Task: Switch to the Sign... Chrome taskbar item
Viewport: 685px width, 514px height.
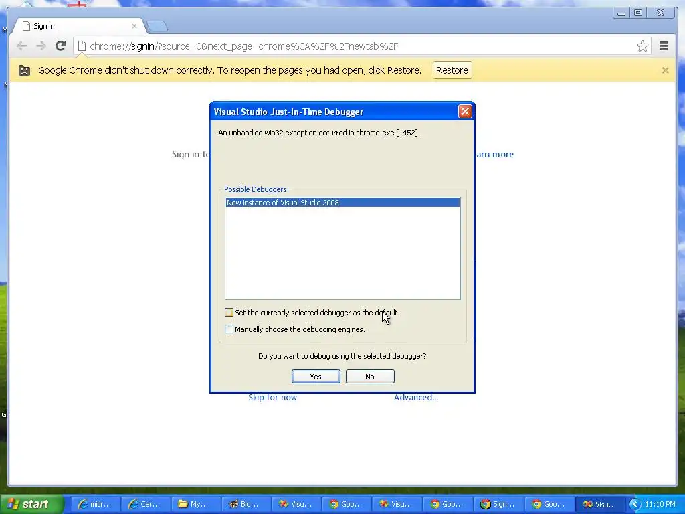Action: pos(498,504)
